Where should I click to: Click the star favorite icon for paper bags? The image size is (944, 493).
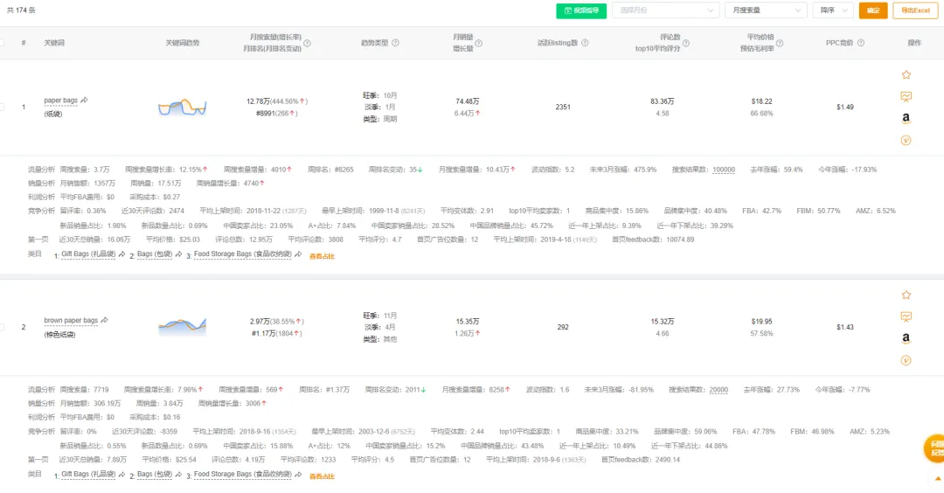pyautogui.click(x=906, y=74)
